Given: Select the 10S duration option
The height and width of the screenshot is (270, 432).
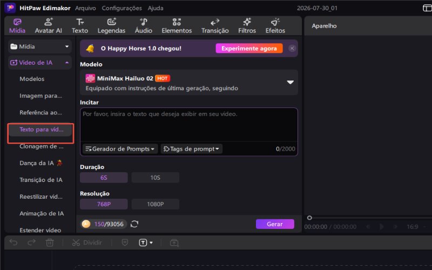Looking at the screenshot, I should [x=156, y=178].
